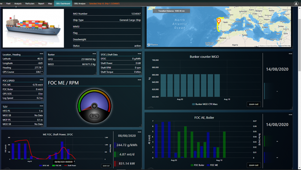Viewport: 301px width, 170px height.
Task: Open SFOC Shaft Data panel options
Action: pos(139,54)
